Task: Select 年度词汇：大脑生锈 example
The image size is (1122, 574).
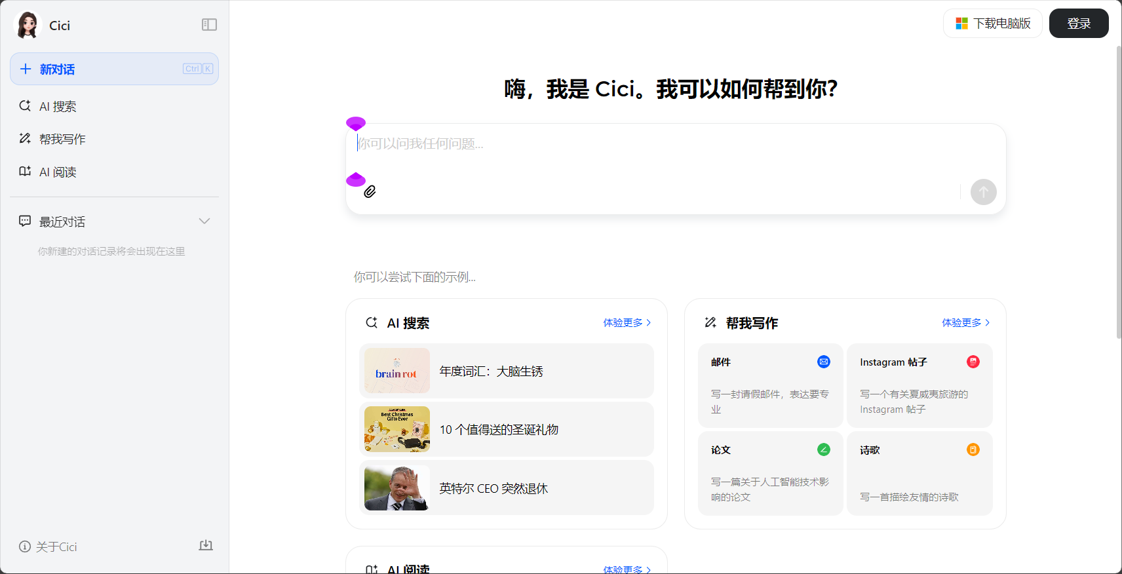Action: pyautogui.click(x=507, y=371)
